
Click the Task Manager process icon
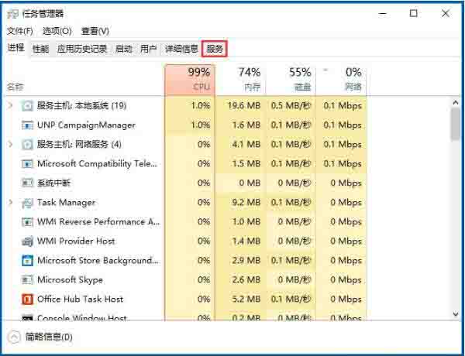28,202
